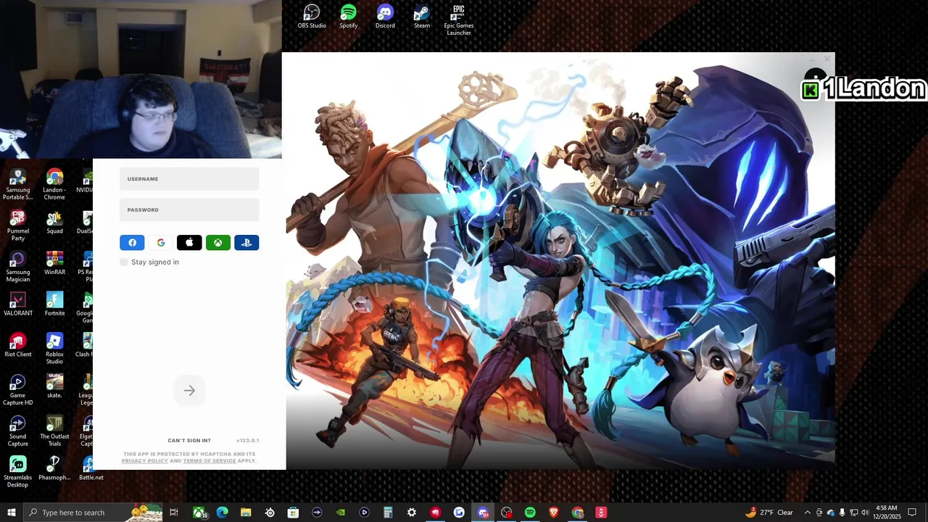928x522 pixels.
Task: Select the Fortnite desktop icon
Action: [x=54, y=304]
